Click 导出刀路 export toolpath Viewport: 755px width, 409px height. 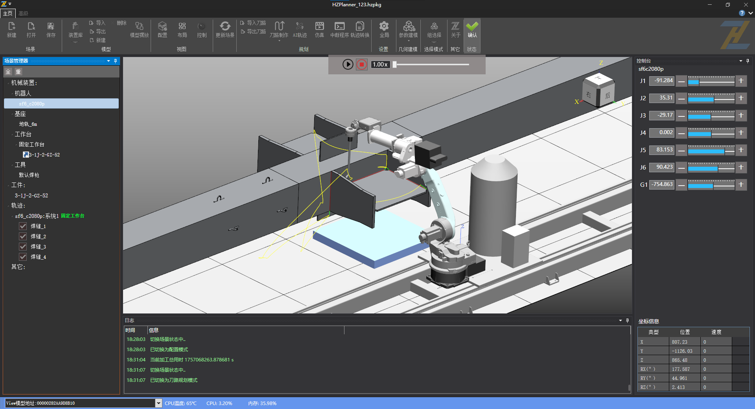tap(253, 31)
